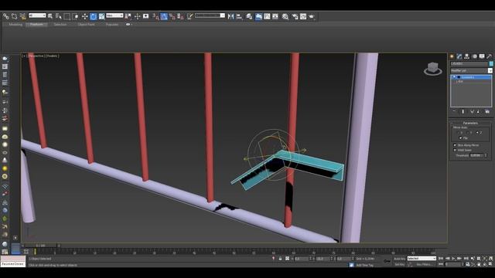Image resolution: width=495 pixels, height=278 pixels.
Task: Click Render Production teapot icon
Action: point(312,16)
